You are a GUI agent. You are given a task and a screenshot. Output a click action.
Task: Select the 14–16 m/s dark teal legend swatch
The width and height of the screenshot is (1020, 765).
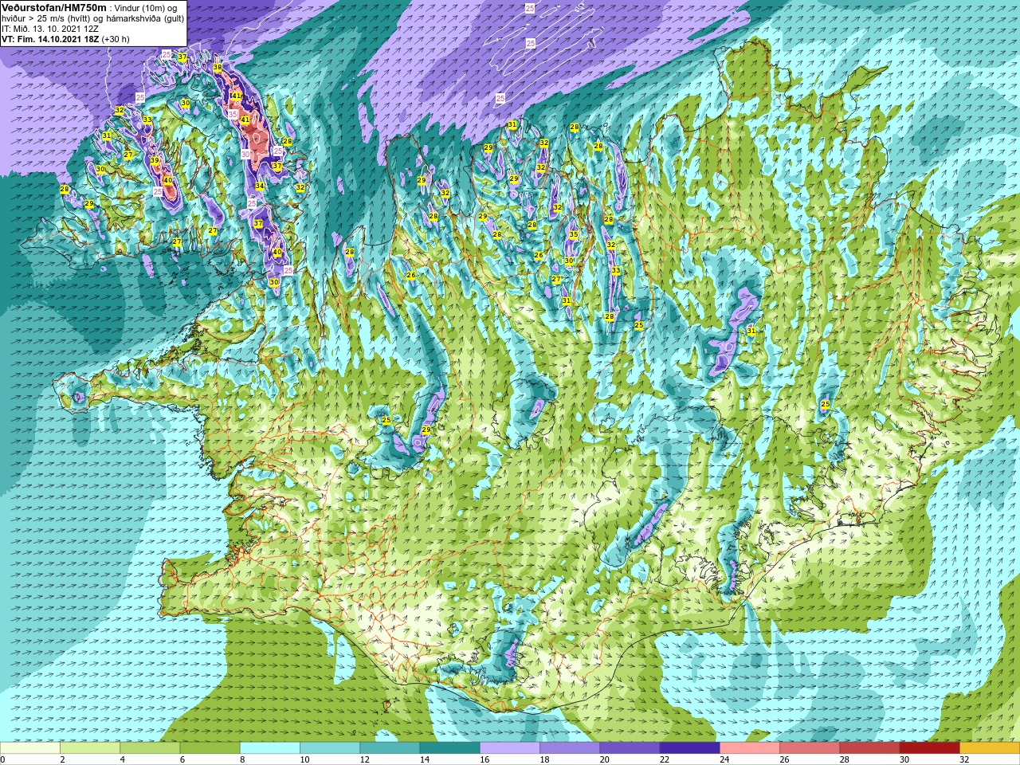(x=450, y=748)
